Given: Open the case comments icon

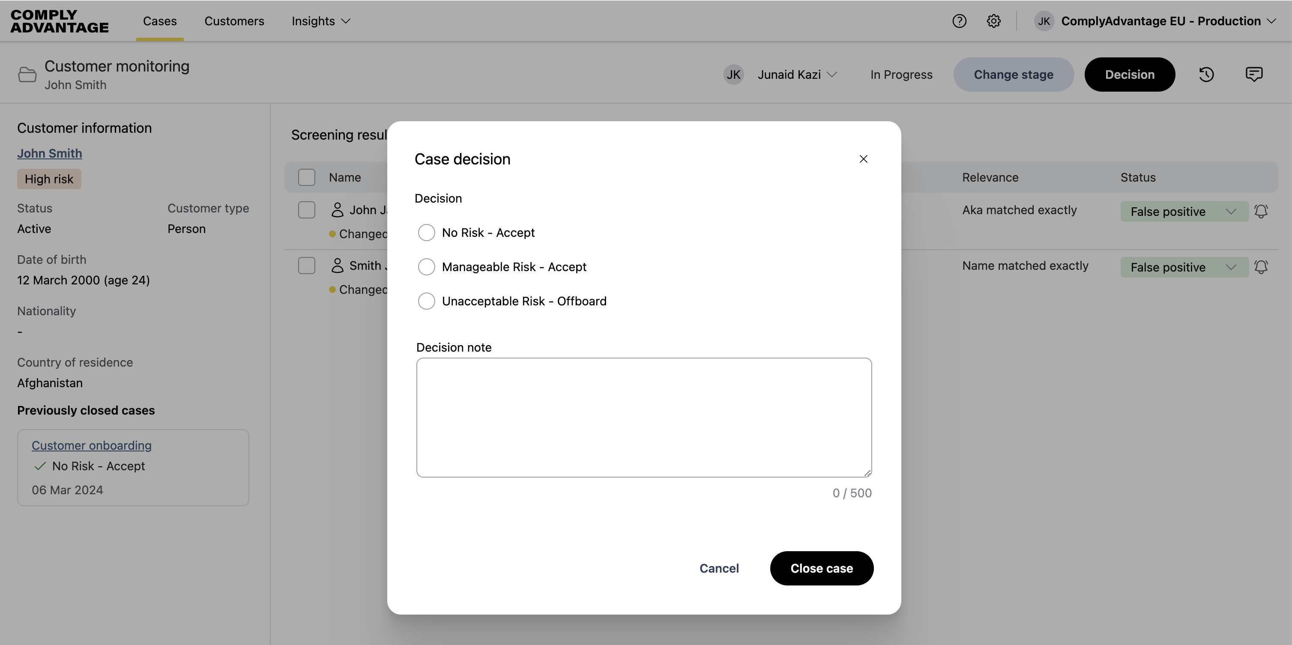Looking at the screenshot, I should tap(1254, 75).
